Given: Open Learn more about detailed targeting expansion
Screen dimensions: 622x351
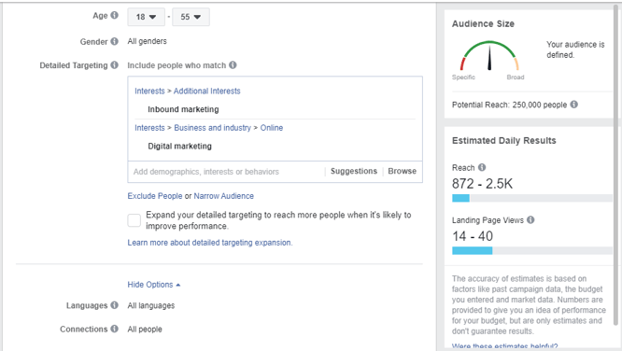Looking at the screenshot, I should point(210,243).
